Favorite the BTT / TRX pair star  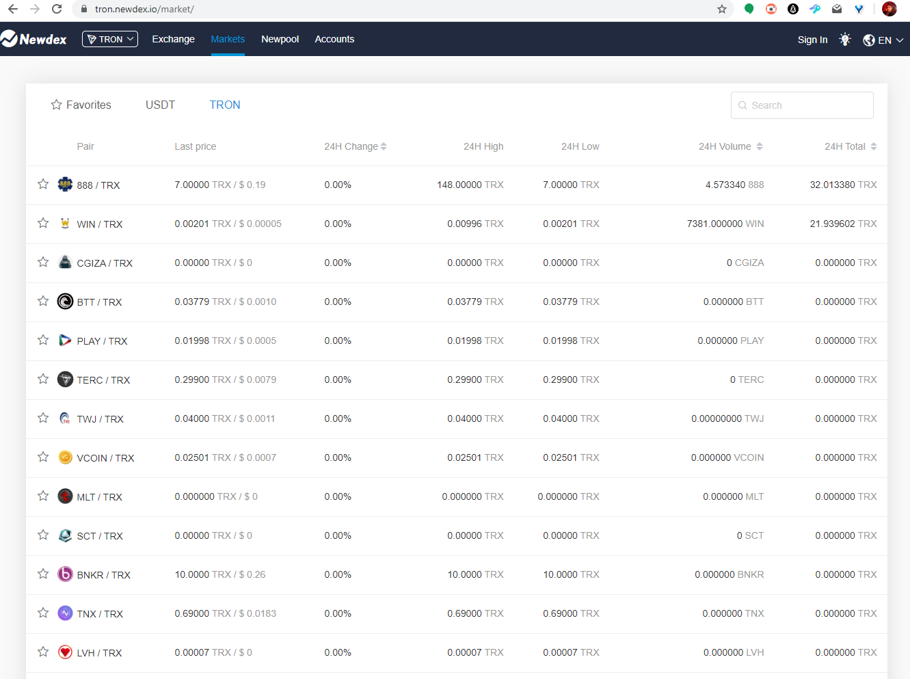43,301
